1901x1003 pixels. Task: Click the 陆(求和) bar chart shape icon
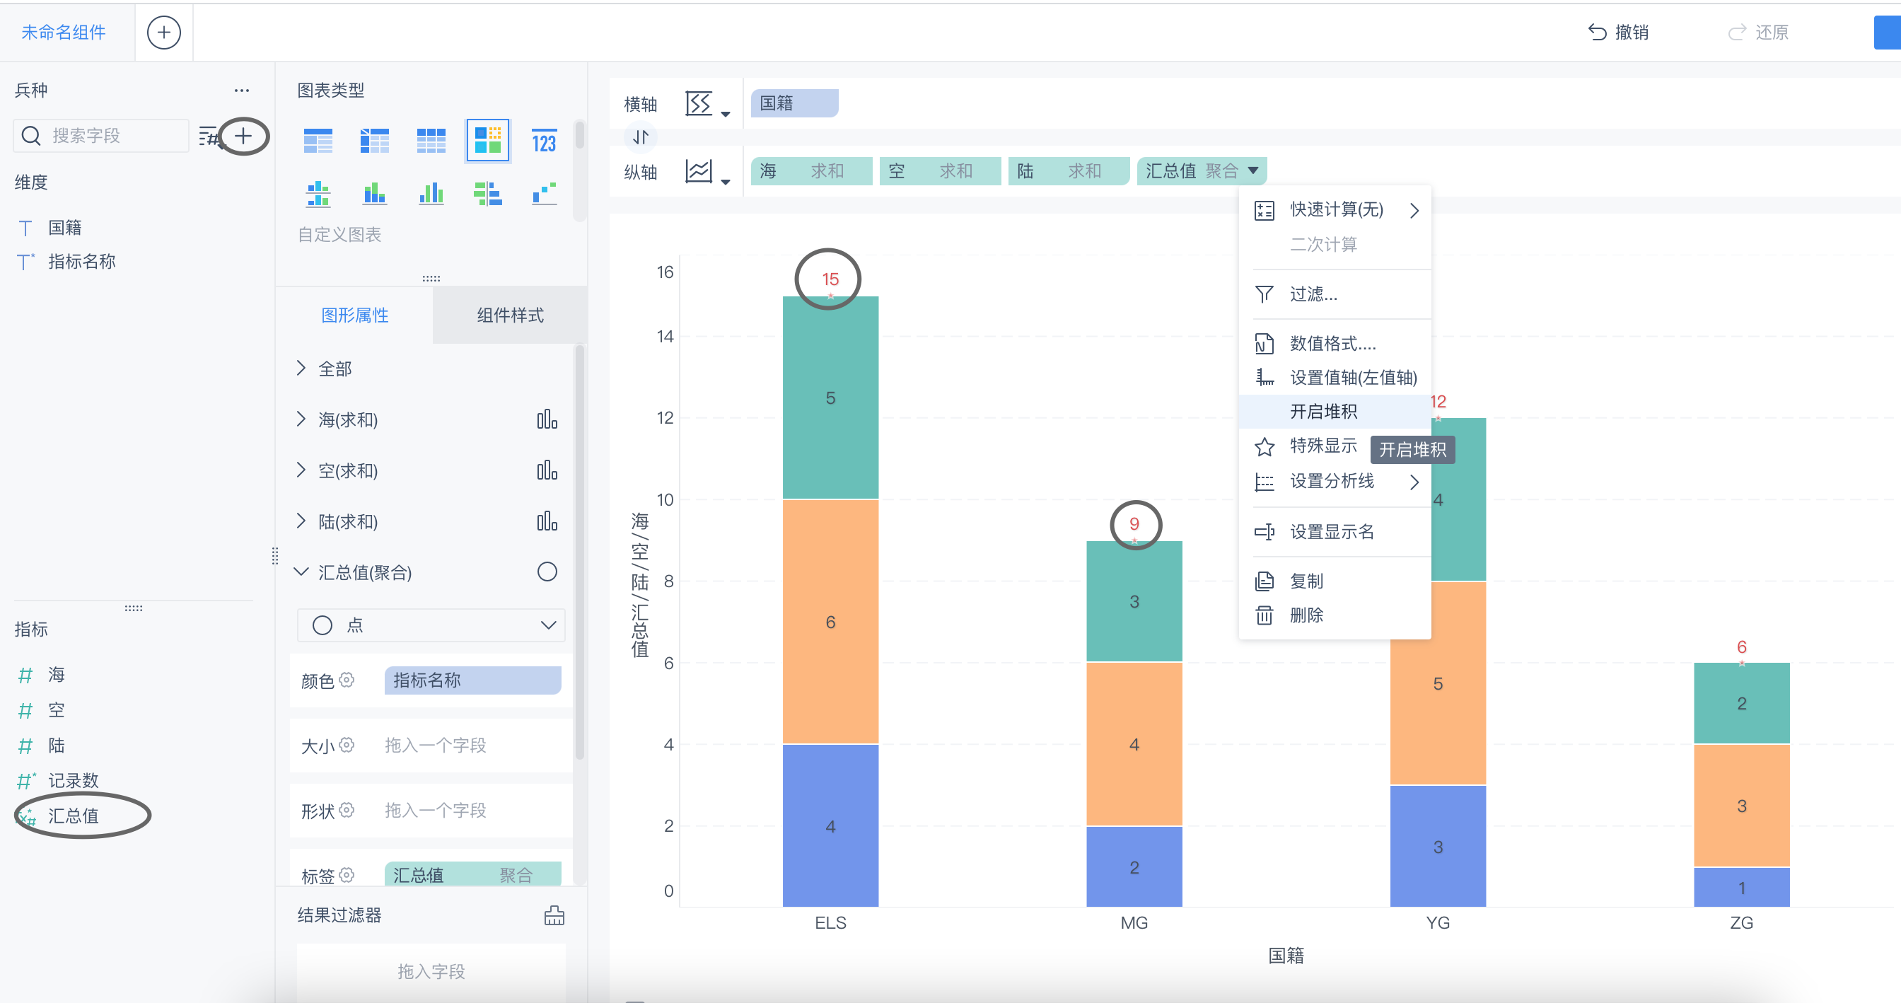tap(547, 522)
